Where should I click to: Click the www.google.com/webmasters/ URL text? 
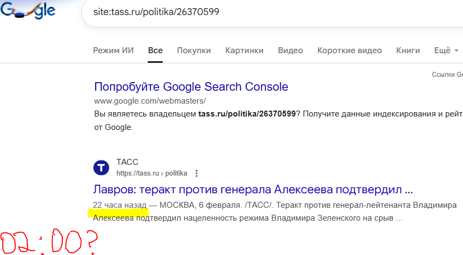point(150,101)
